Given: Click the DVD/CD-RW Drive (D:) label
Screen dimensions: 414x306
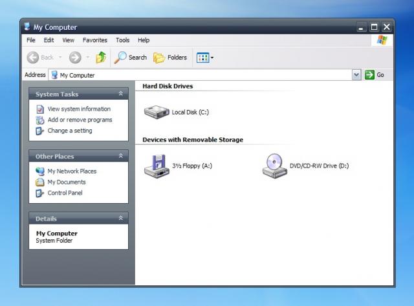Looking at the screenshot, I should pyautogui.click(x=319, y=166).
